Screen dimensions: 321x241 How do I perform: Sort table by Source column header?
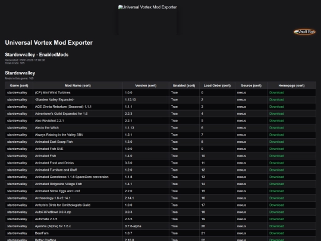pos(251,86)
